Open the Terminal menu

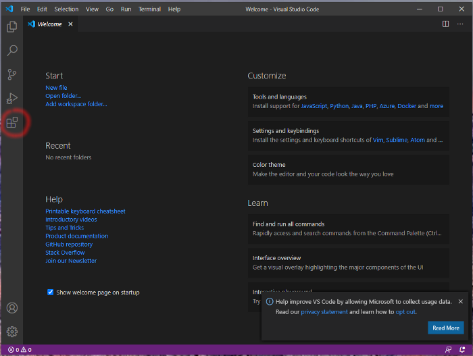click(x=149, y=9)
